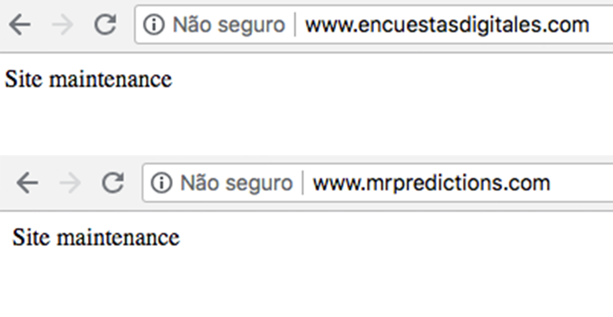The height and width of the screenshot is (317, 613).
Task: Click 'Site maintenance' text on mrpredictions page
Action: 96,238
